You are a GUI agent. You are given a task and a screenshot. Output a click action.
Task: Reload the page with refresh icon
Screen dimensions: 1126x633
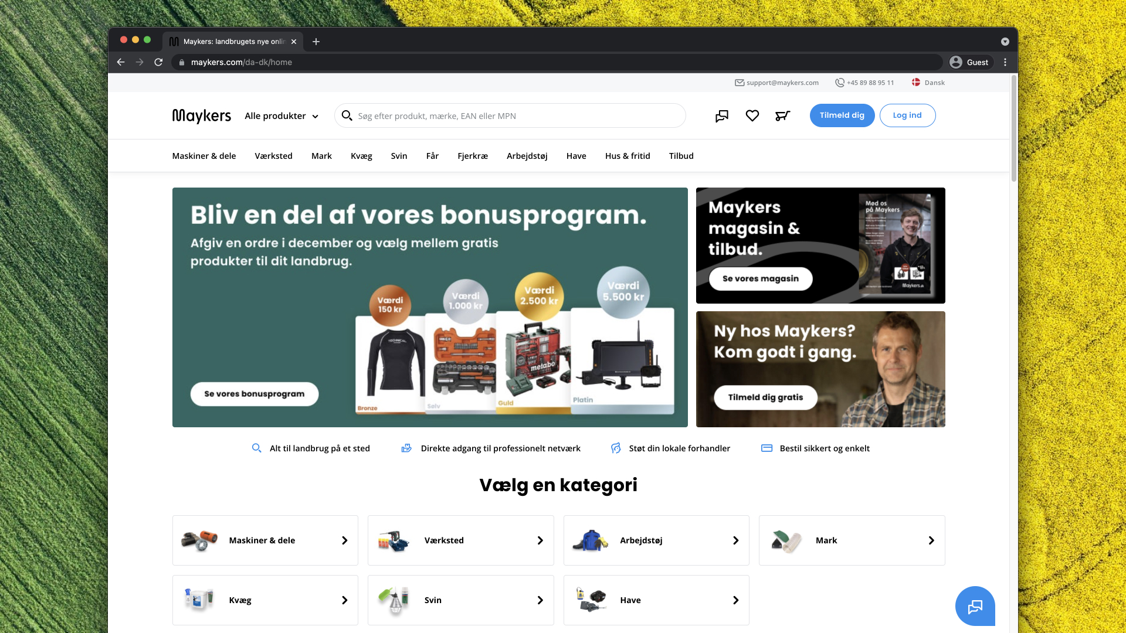(x=158, y=62)
